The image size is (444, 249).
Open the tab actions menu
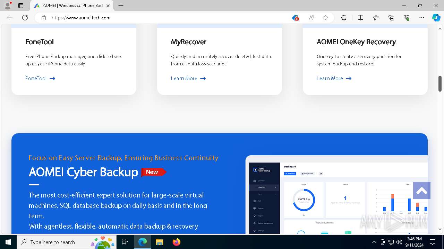tap(21, 6)
